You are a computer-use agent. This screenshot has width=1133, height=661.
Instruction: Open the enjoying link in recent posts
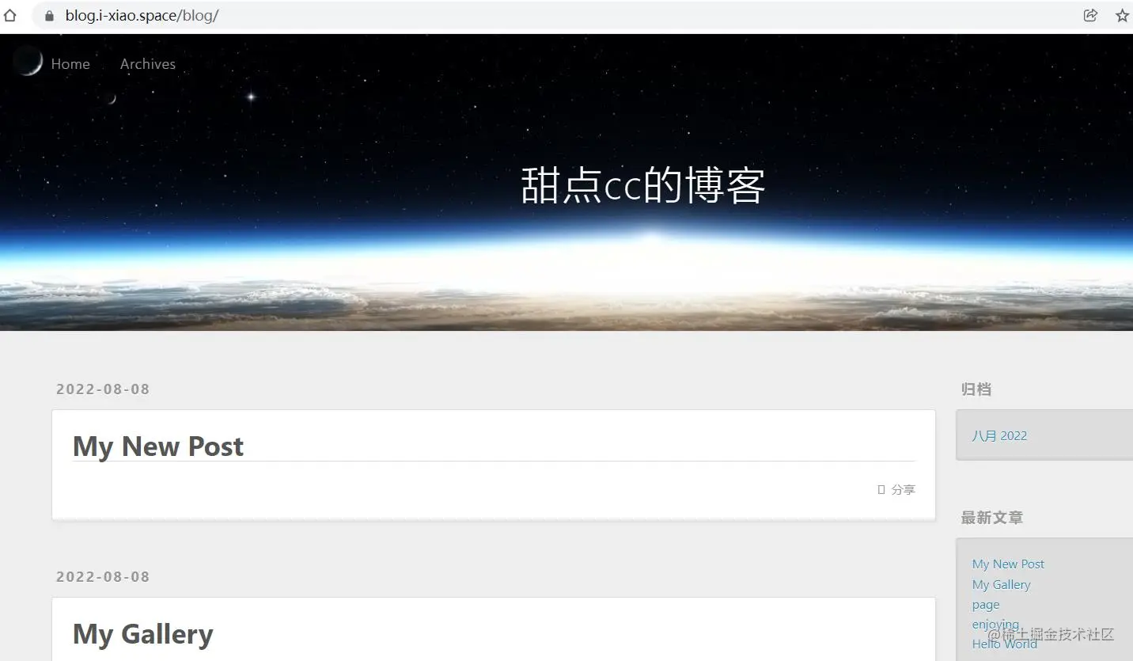[x=995, y=625]
